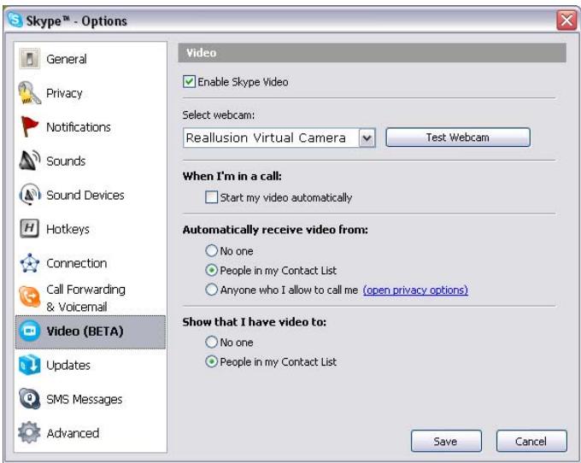
Task: Click the Privacy padlock icon
Action: pos(29,92)
